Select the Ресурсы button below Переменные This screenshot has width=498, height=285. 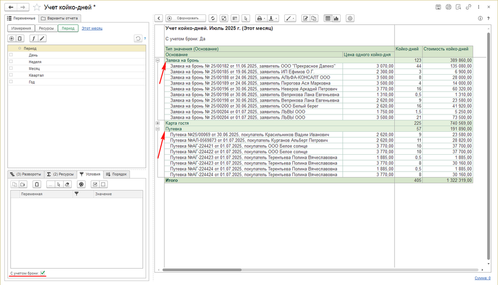click(46, 28)
